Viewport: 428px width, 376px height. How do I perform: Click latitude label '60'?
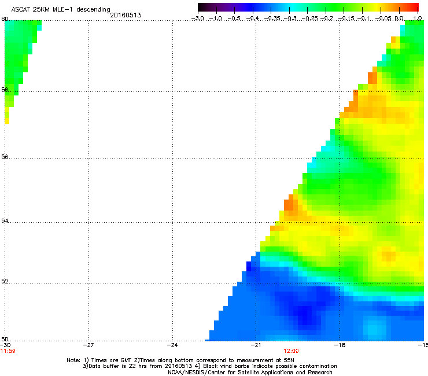tap(5, 19)
